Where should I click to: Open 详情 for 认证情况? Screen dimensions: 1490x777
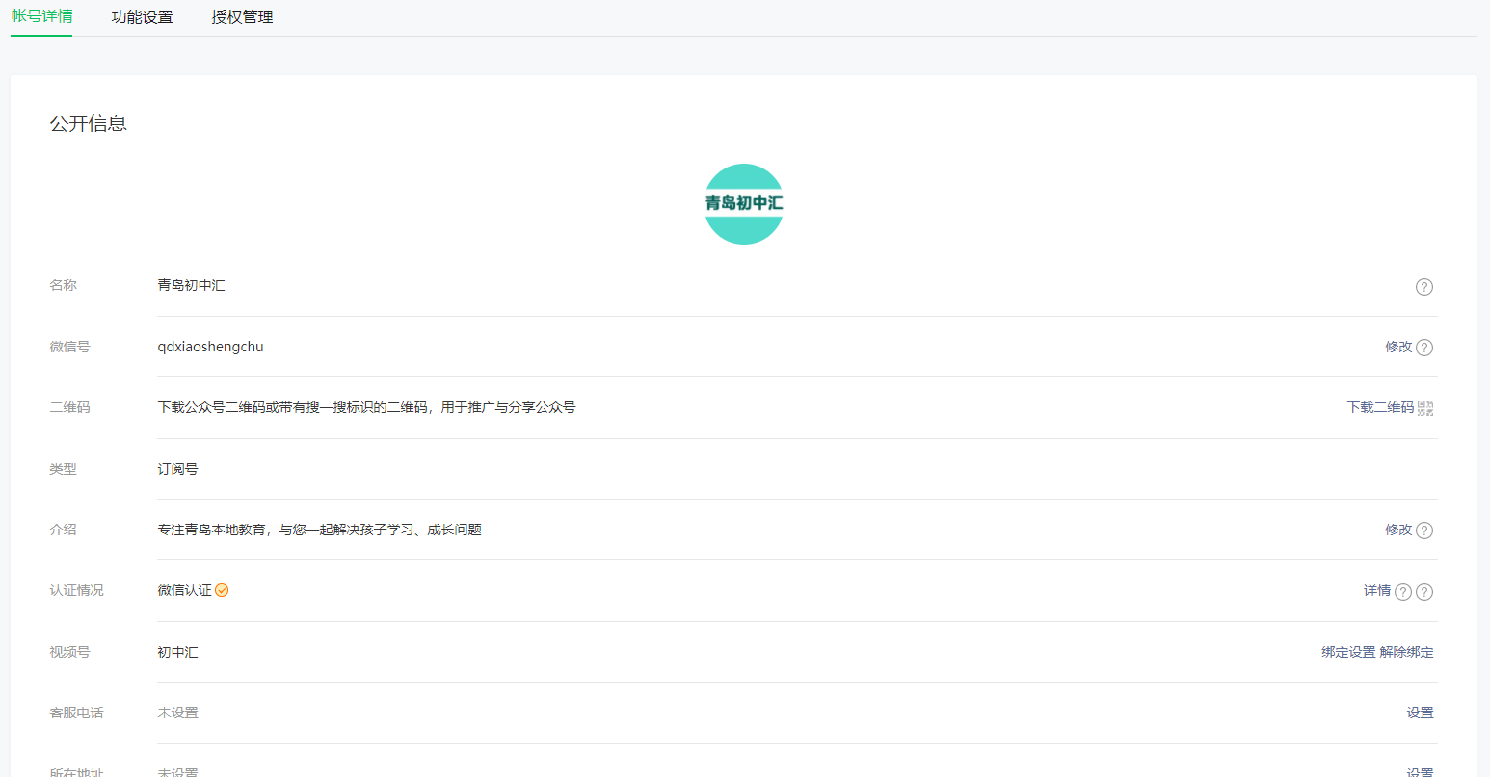[x=1377, y=590]
